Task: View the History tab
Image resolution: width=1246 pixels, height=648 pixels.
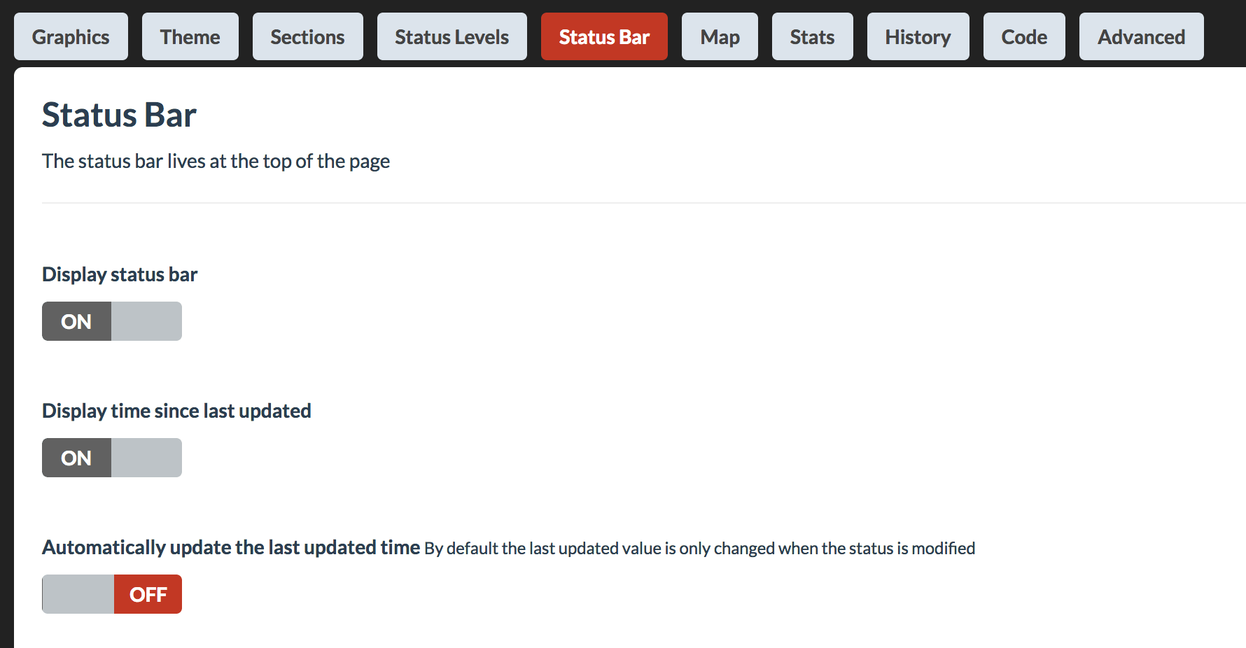Action: tap(918, 36)
